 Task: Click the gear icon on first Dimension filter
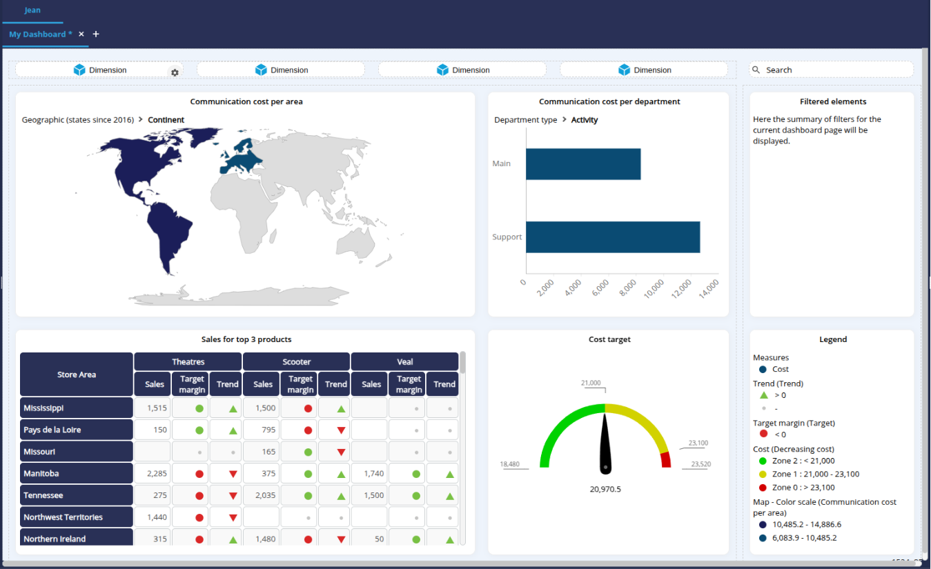[x=175, y=72]
